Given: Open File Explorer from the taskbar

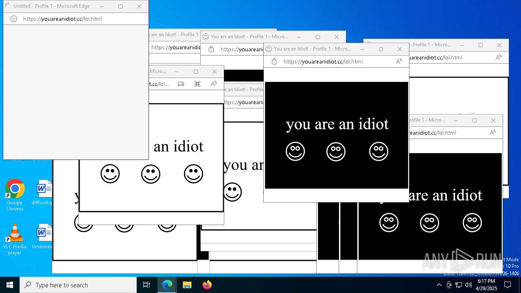Looking at the screenshot, I should pyautogui.click(x=187, y=285).
